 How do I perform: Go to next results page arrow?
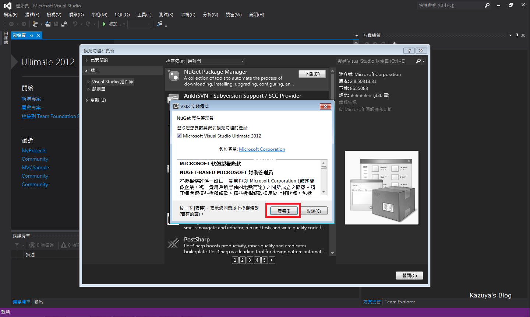click(x=272, y=260)
